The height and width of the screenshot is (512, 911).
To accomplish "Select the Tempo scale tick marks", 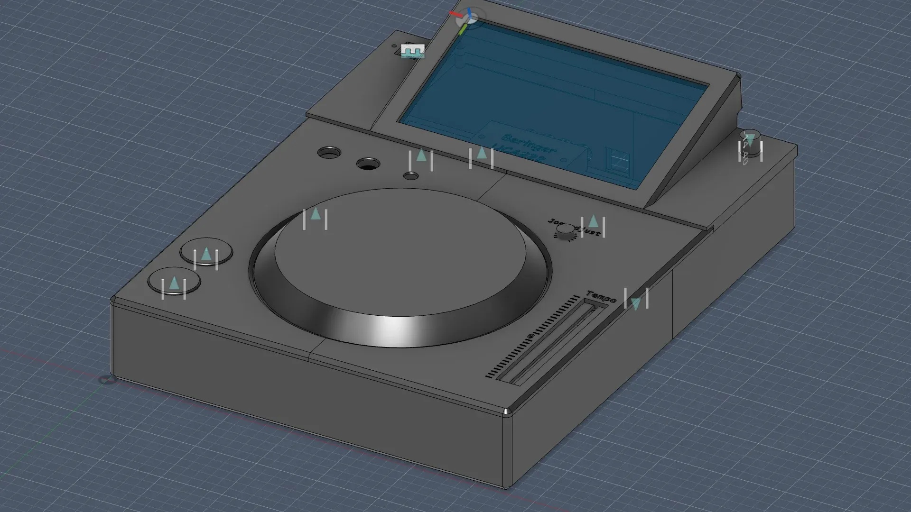I will 532,337.
